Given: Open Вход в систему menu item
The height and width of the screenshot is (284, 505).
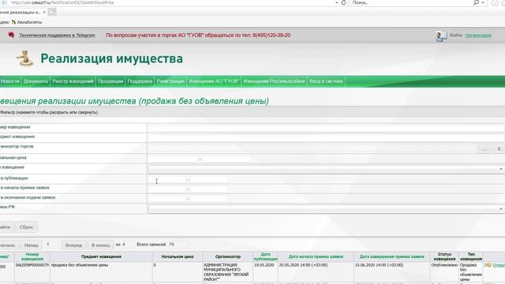Looking at the screenshot, I should (326, 81).
